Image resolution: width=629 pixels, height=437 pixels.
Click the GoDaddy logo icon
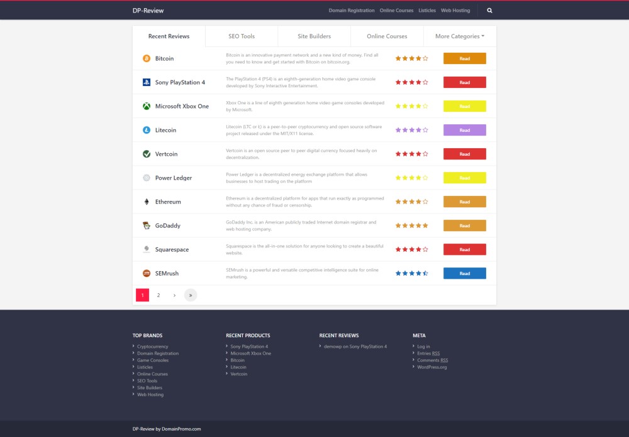[x=147, y=225]
